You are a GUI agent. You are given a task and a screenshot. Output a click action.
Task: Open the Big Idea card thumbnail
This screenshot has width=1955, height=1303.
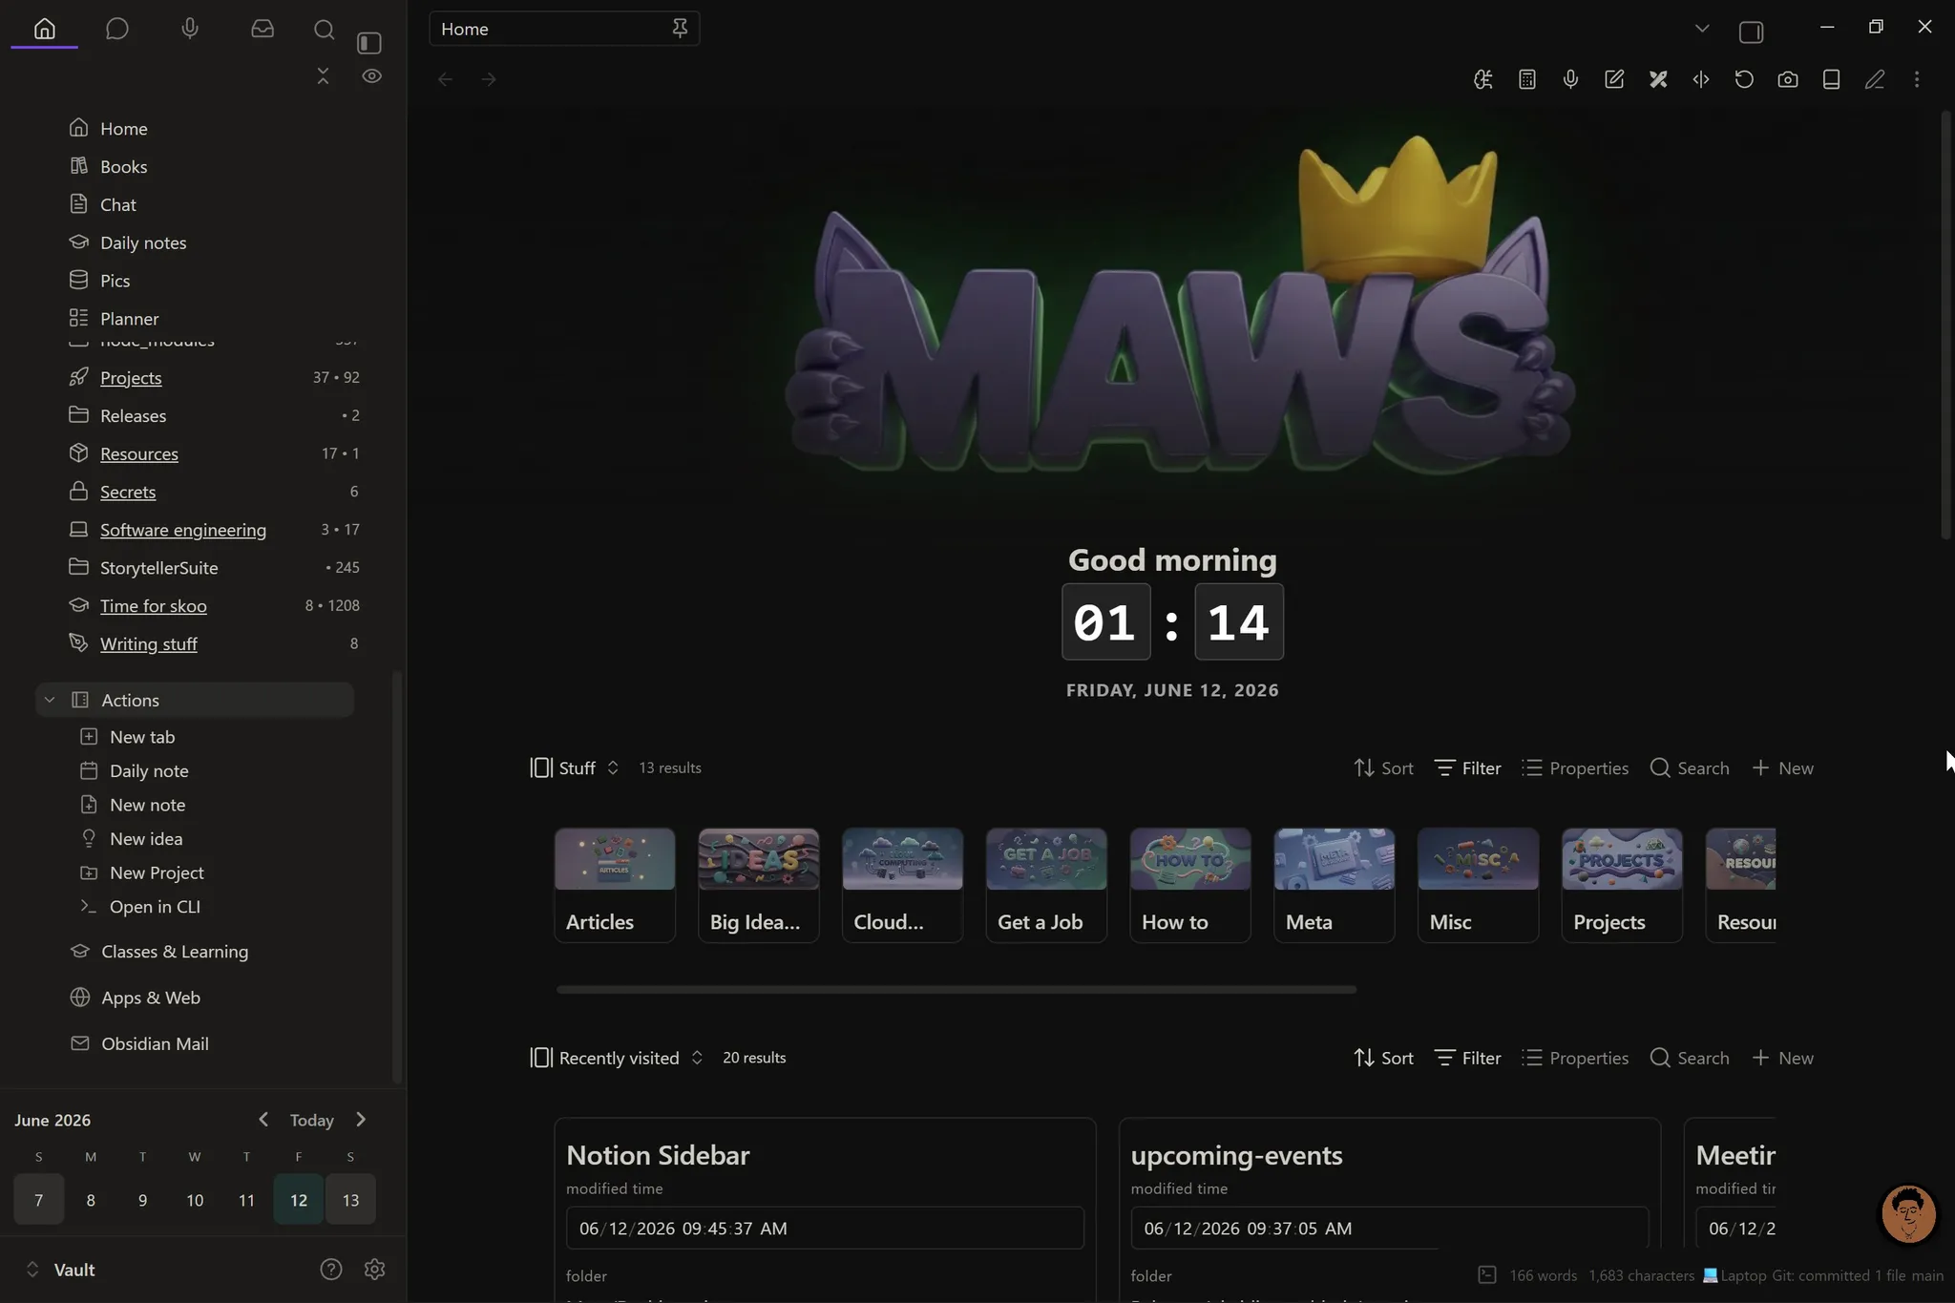click(x=759, y=859)
